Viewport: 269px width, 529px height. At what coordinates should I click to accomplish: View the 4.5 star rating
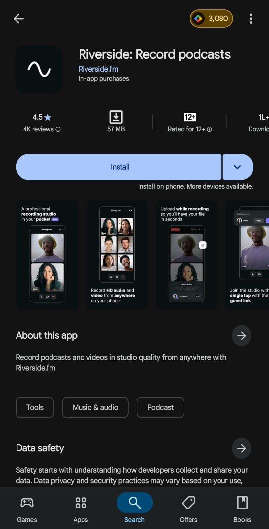click(42, 117)
